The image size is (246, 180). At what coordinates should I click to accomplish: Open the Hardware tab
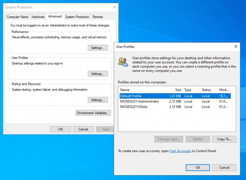38,17
